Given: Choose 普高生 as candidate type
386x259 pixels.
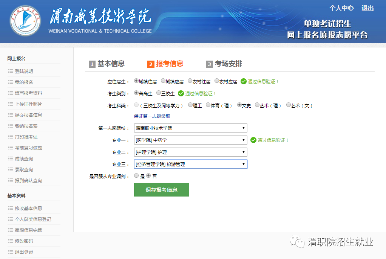Looking at the screenshot, I should pyautogui.click(x=136, y=93).
